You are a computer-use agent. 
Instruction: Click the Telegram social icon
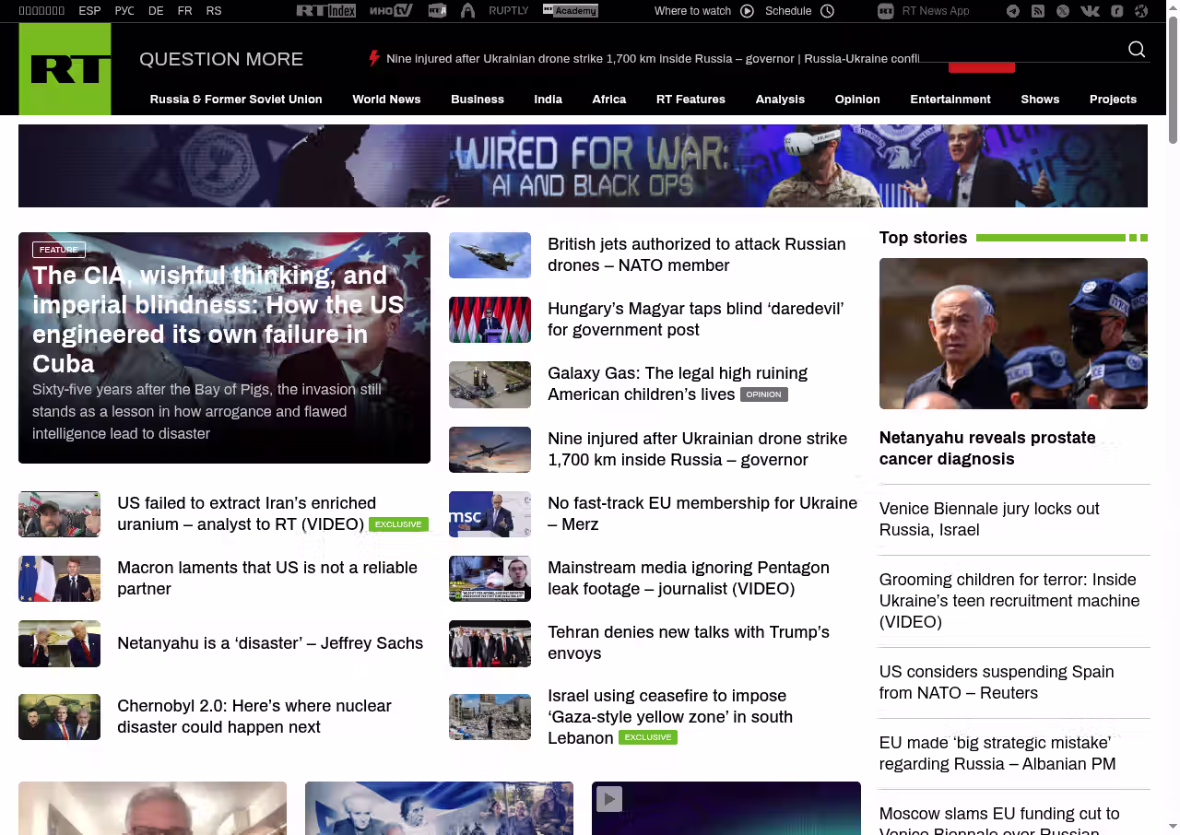tap(1013, 11)
